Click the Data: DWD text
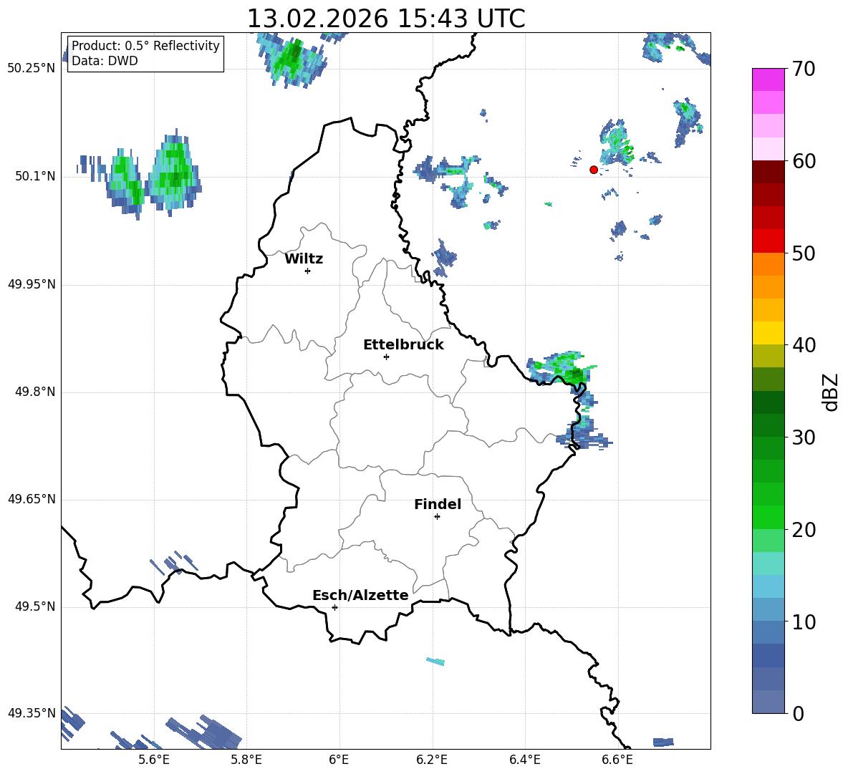This screenshot has width=848, height=774. [105, 61]
